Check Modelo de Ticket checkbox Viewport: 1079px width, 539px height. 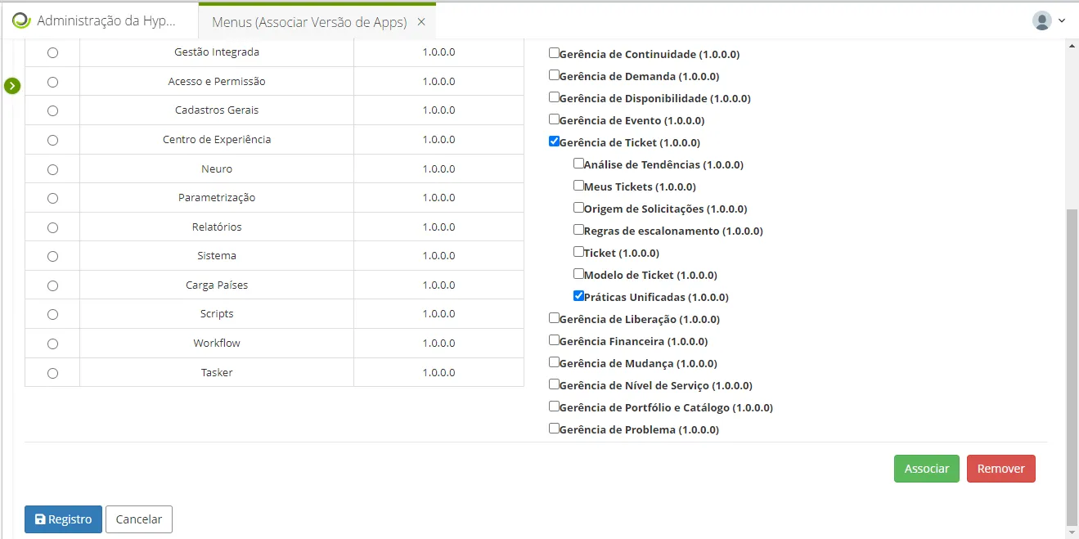point(578,274)
